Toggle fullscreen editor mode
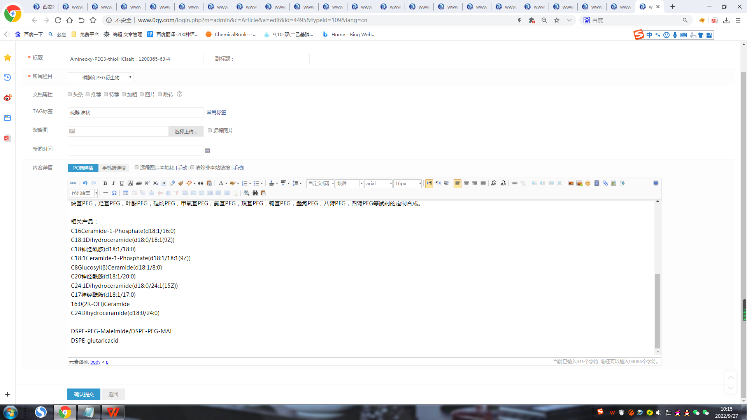747x420 pixels. [x=656, y=183]
